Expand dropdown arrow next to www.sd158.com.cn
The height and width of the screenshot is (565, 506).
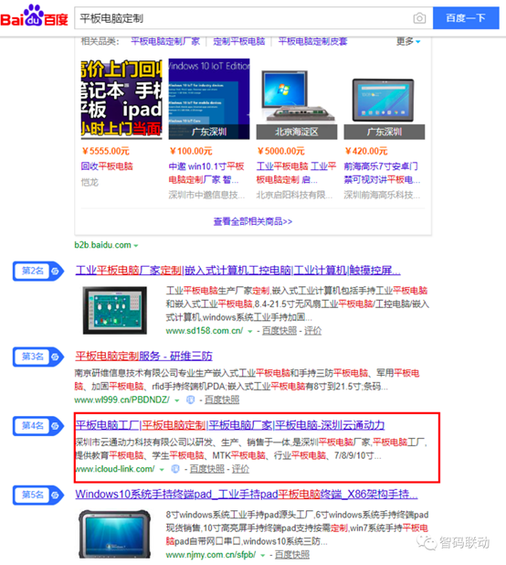[x=249, y=331]
